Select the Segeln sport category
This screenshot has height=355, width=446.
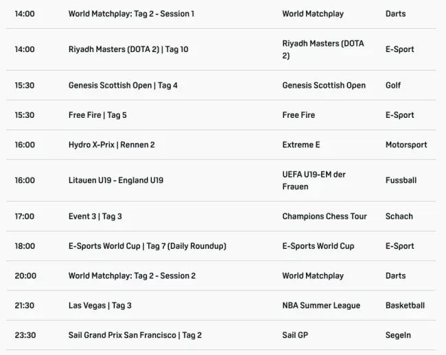click(398, 335)
